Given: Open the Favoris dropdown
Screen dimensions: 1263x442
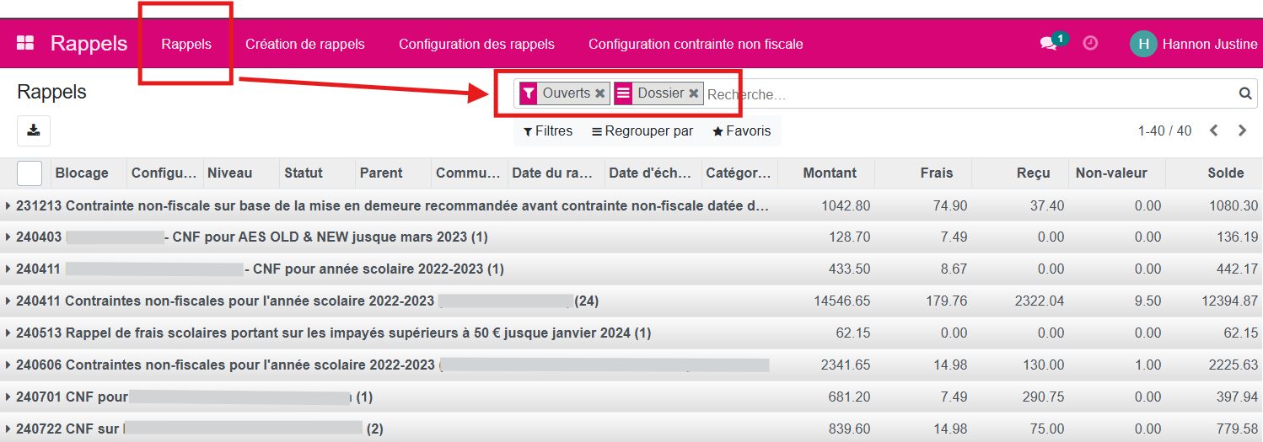Looking at the screenshot, I should click(742, 131).
